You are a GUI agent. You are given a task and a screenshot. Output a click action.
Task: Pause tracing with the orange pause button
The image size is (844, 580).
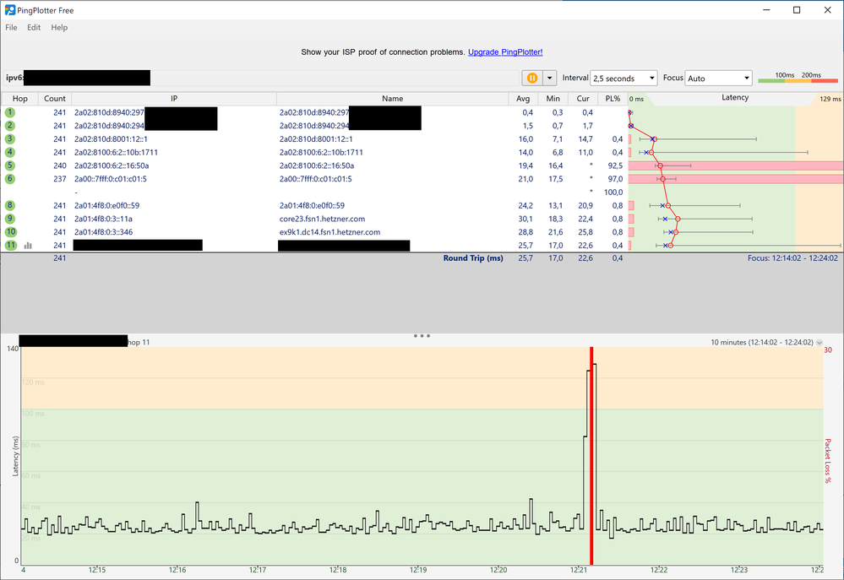pyautogui.click(x=531, y=78)
